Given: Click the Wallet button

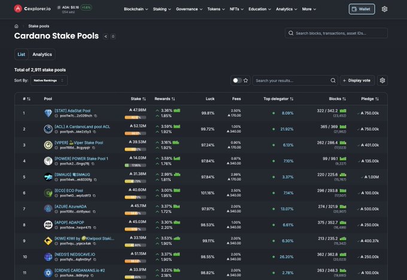Looking at the screenshot, I should pyautogui.click(x=362, y=9).
